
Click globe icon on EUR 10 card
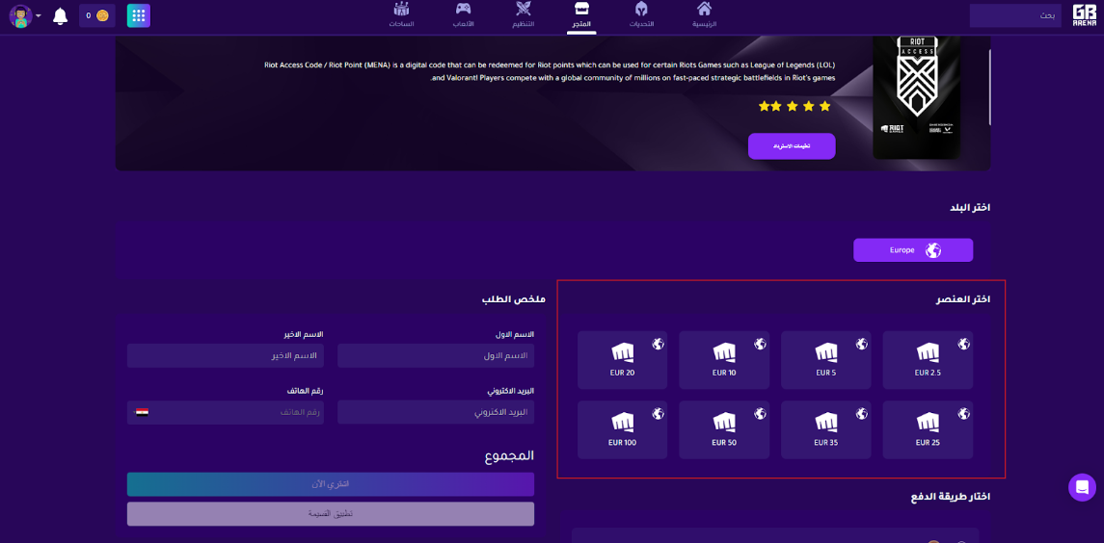click(x=761, y=344)
